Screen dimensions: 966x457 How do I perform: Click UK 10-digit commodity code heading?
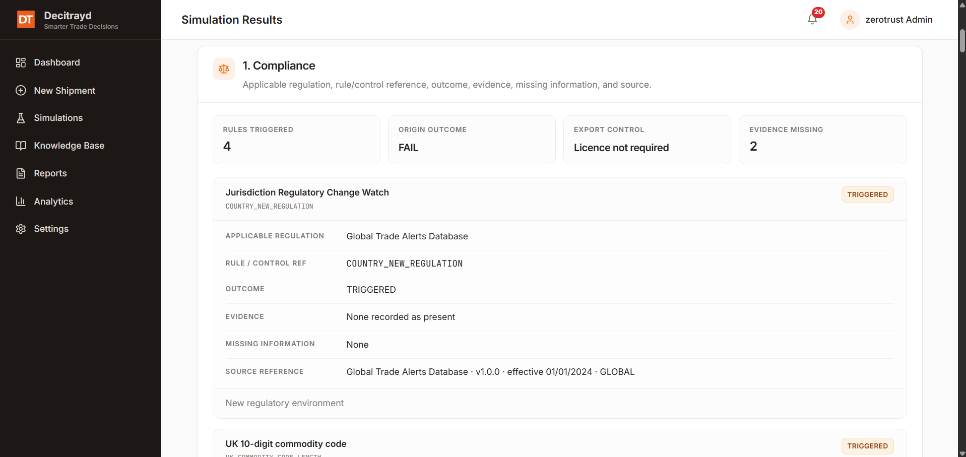tap(286, 444)
